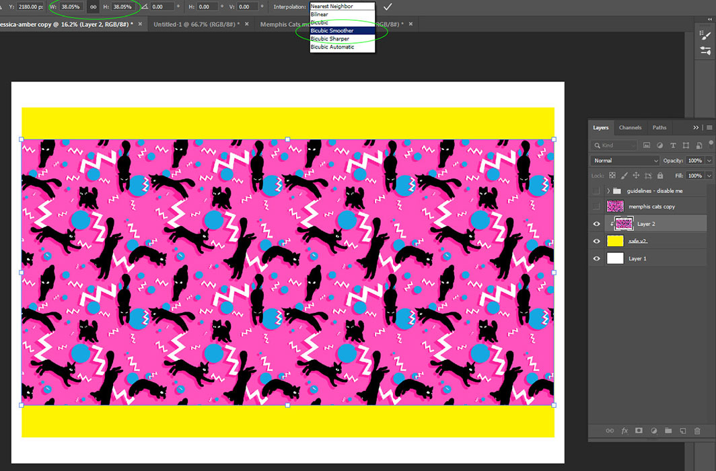Image resolution: width=716 pixels, height=471 pixels.
Task: Click the Interpolation combo box field
Action: point(342,6)
